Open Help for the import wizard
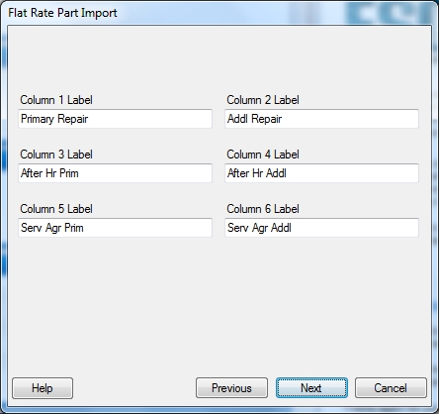This screenshot has height=414, width=439. 43,388
